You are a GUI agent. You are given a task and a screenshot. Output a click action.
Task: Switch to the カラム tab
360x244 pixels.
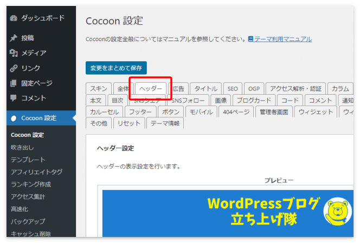pos(340,88)
